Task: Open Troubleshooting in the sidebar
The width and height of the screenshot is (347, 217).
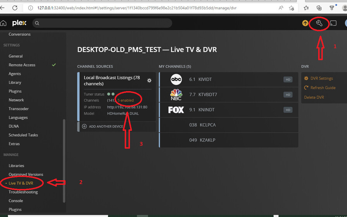Action: pyautogui.click(x=23, y=192)
